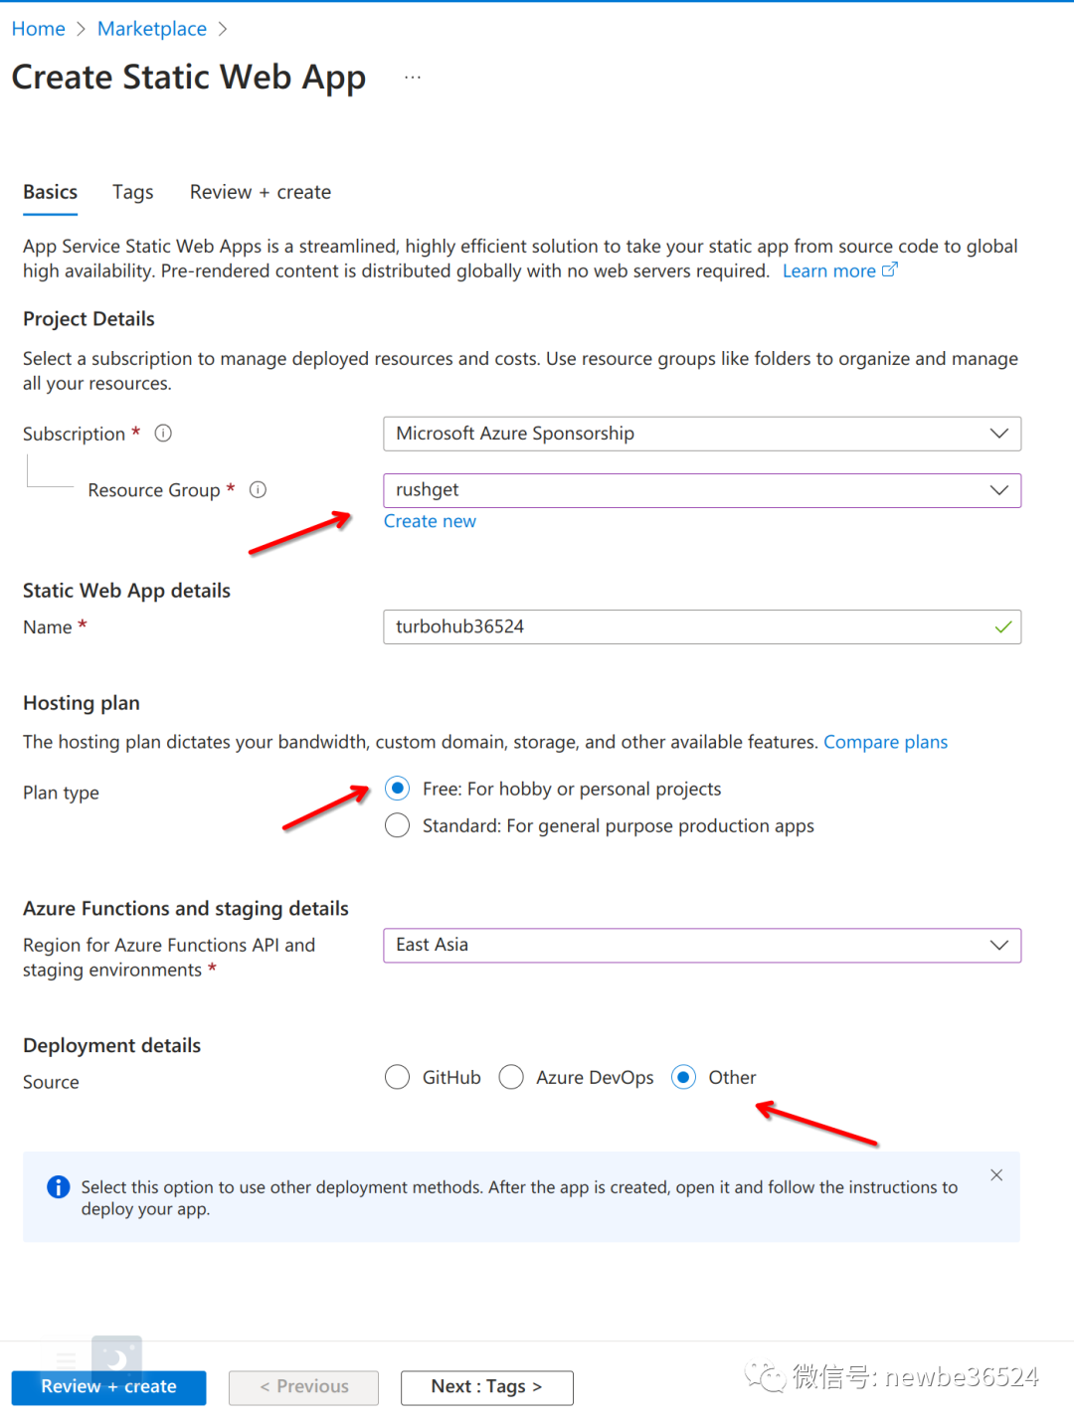This screenshot has height=1424, width=1074.
Task: Click the blue info icon in banner
Action: point(59,1186)
